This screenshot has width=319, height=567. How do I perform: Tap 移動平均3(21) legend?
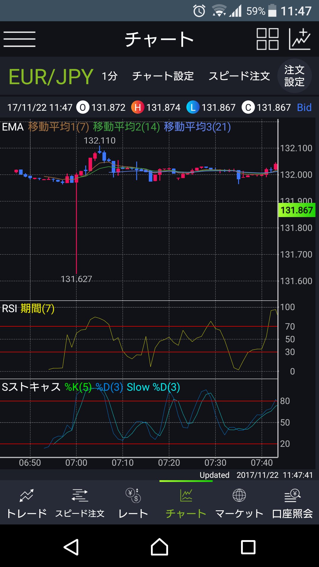click(197, 127)
